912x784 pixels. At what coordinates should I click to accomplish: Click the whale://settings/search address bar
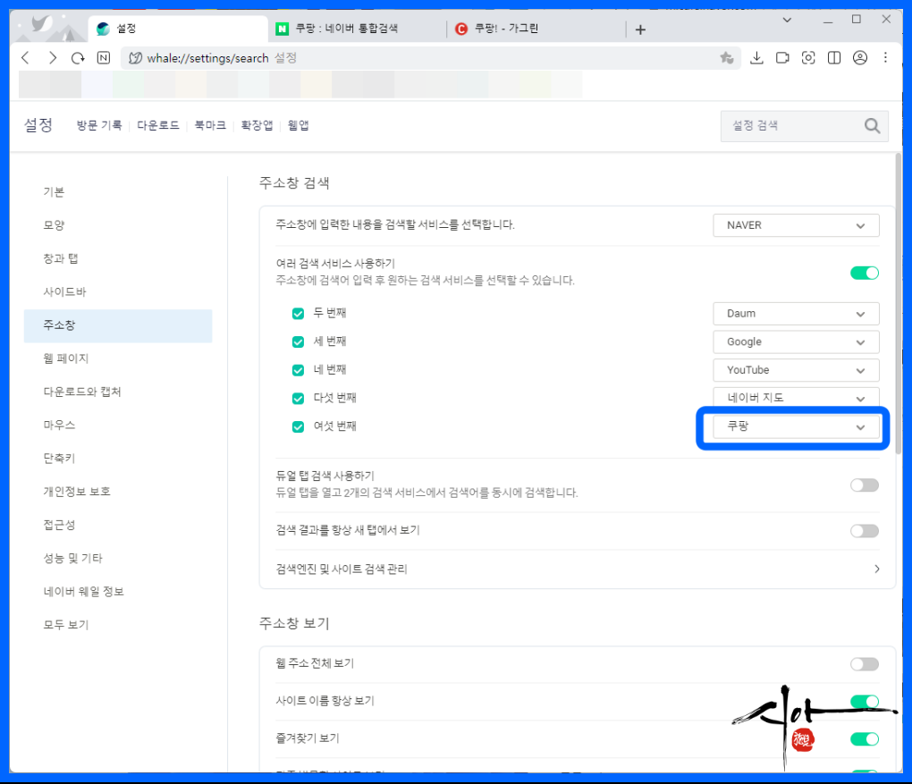point(430,58)
